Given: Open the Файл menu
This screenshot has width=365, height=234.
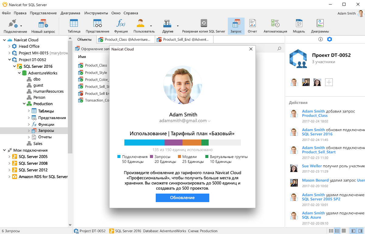Looking at the screenshot, I should [x=6, y=13].
